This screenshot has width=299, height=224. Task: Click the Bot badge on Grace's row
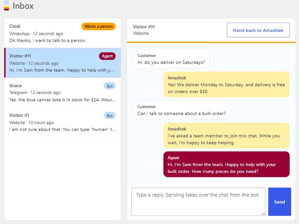[110, 86]
